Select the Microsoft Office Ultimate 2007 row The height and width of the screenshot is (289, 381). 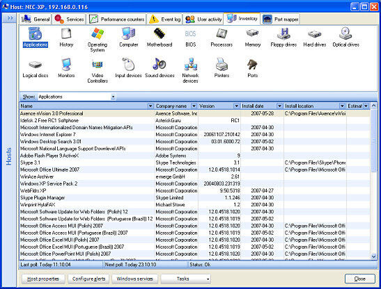pyautogui.click(x=194, y=170)
